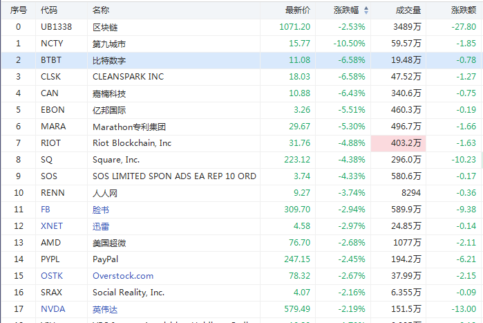483x323 pixels.
Task: Sort the table by 最新价 column header
Action: 298,10
